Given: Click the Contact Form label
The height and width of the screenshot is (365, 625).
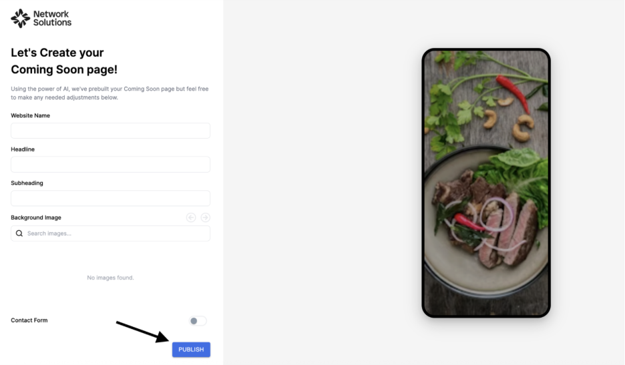Looking at the screenshot, I should tap(29, 320).
